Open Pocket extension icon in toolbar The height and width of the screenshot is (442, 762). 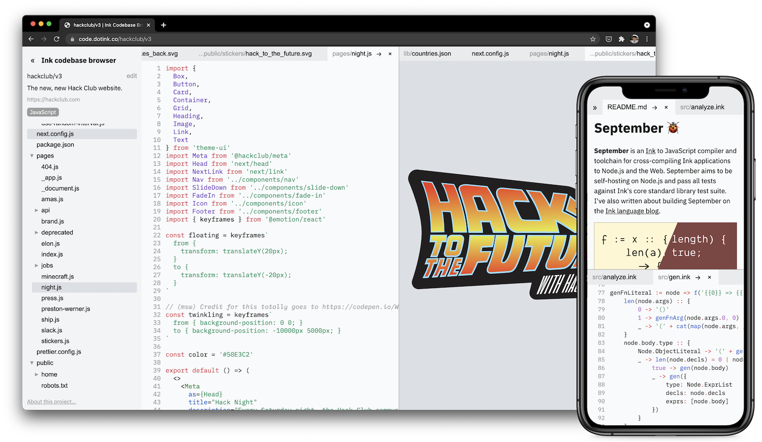coord(609,39)
